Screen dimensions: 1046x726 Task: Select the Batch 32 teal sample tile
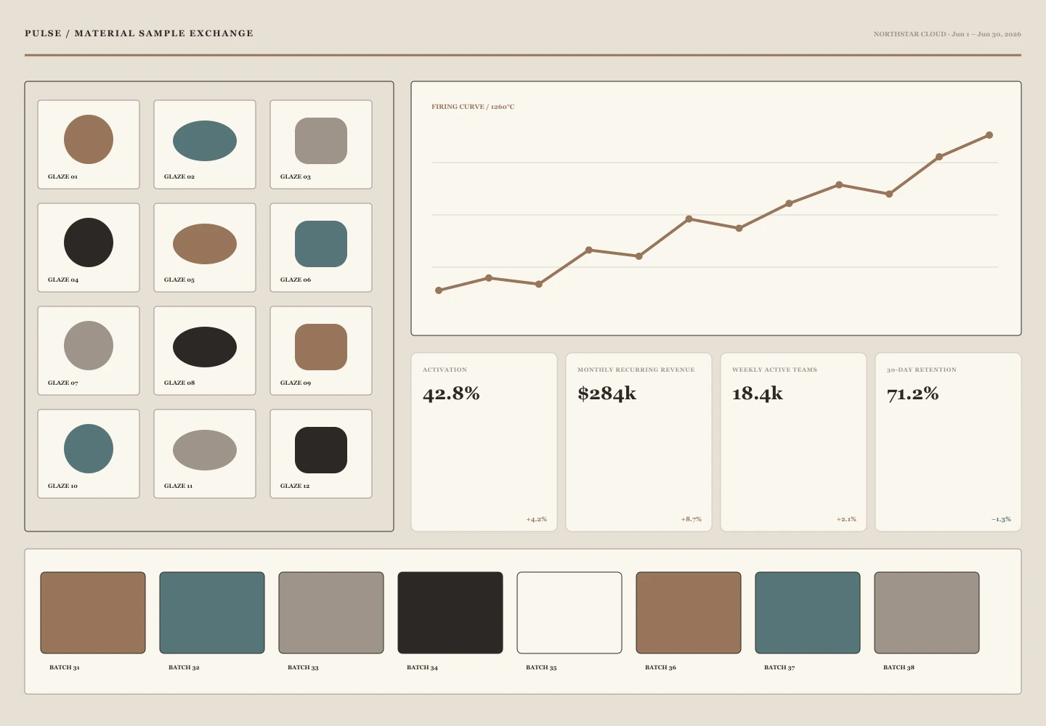coord(212,613)
